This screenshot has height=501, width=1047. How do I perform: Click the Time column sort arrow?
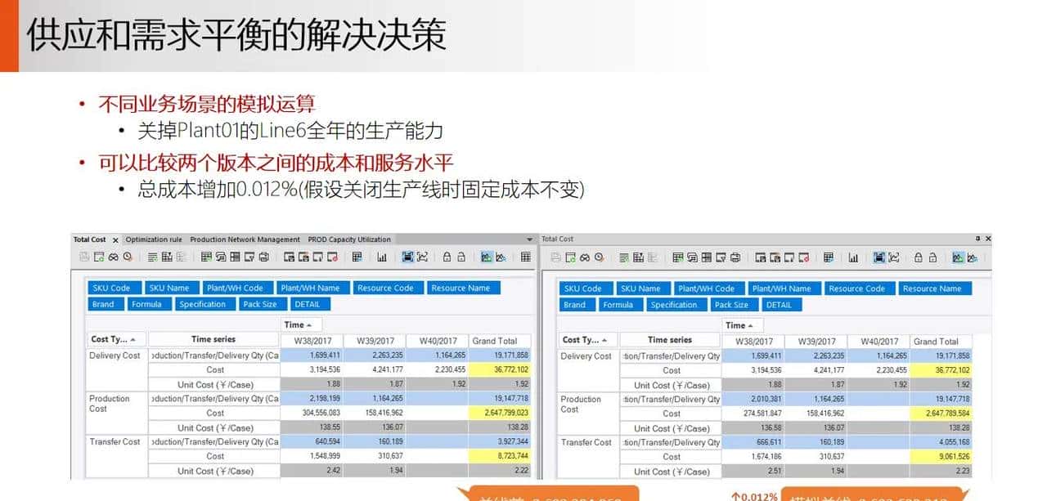[x=309, y=324]
